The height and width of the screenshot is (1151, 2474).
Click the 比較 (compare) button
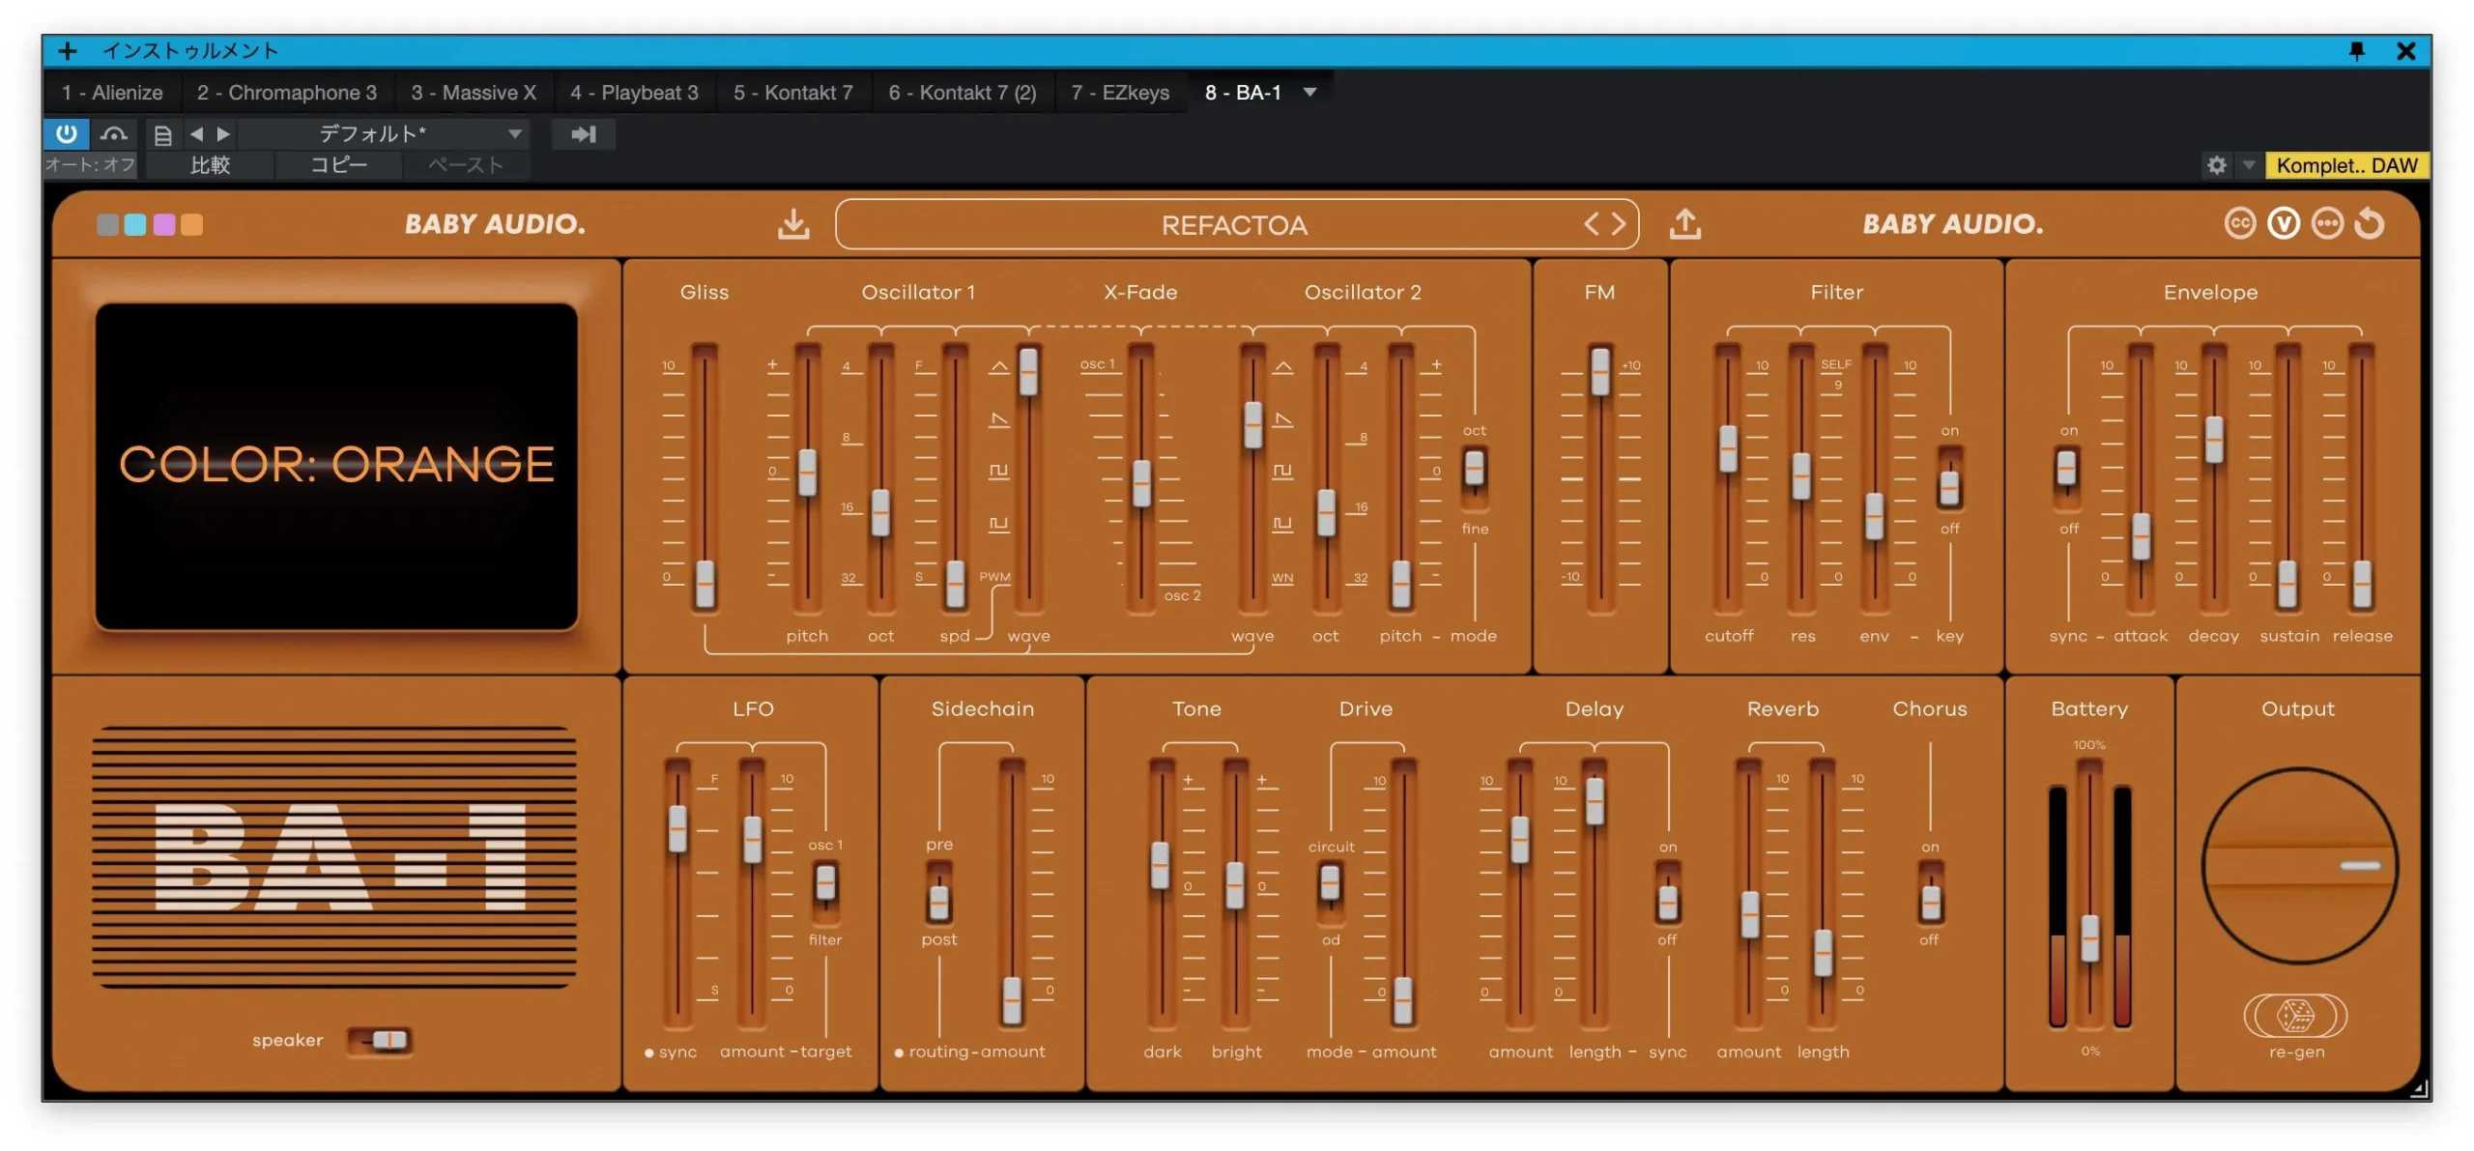(x=210, y=165)
